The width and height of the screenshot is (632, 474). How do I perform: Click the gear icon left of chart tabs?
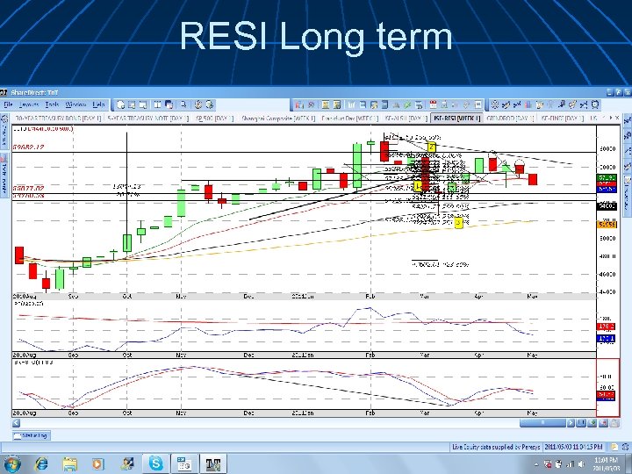coord(5,118)
